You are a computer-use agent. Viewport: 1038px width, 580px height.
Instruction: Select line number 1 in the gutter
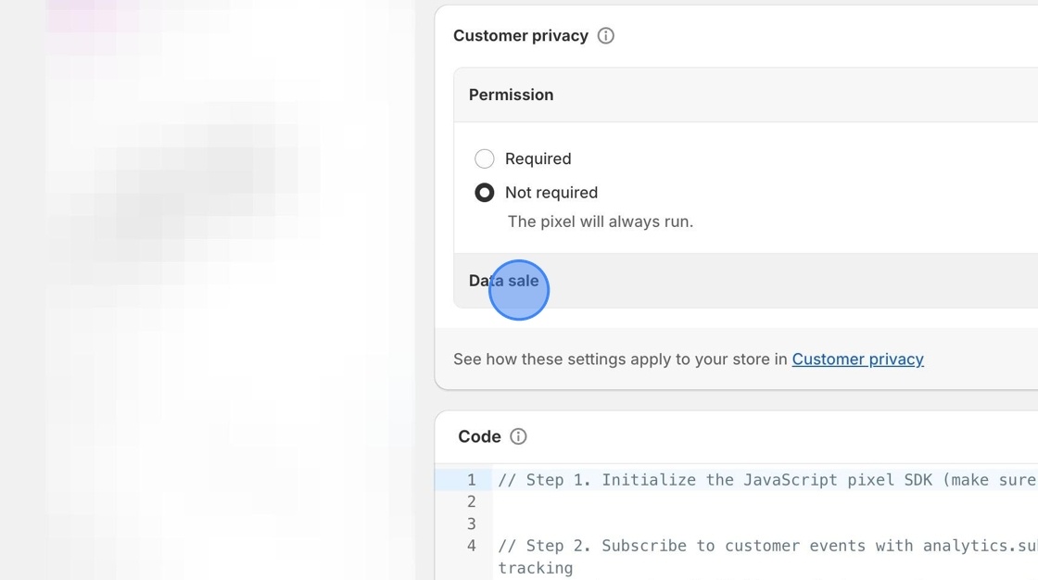pos(471,480)
